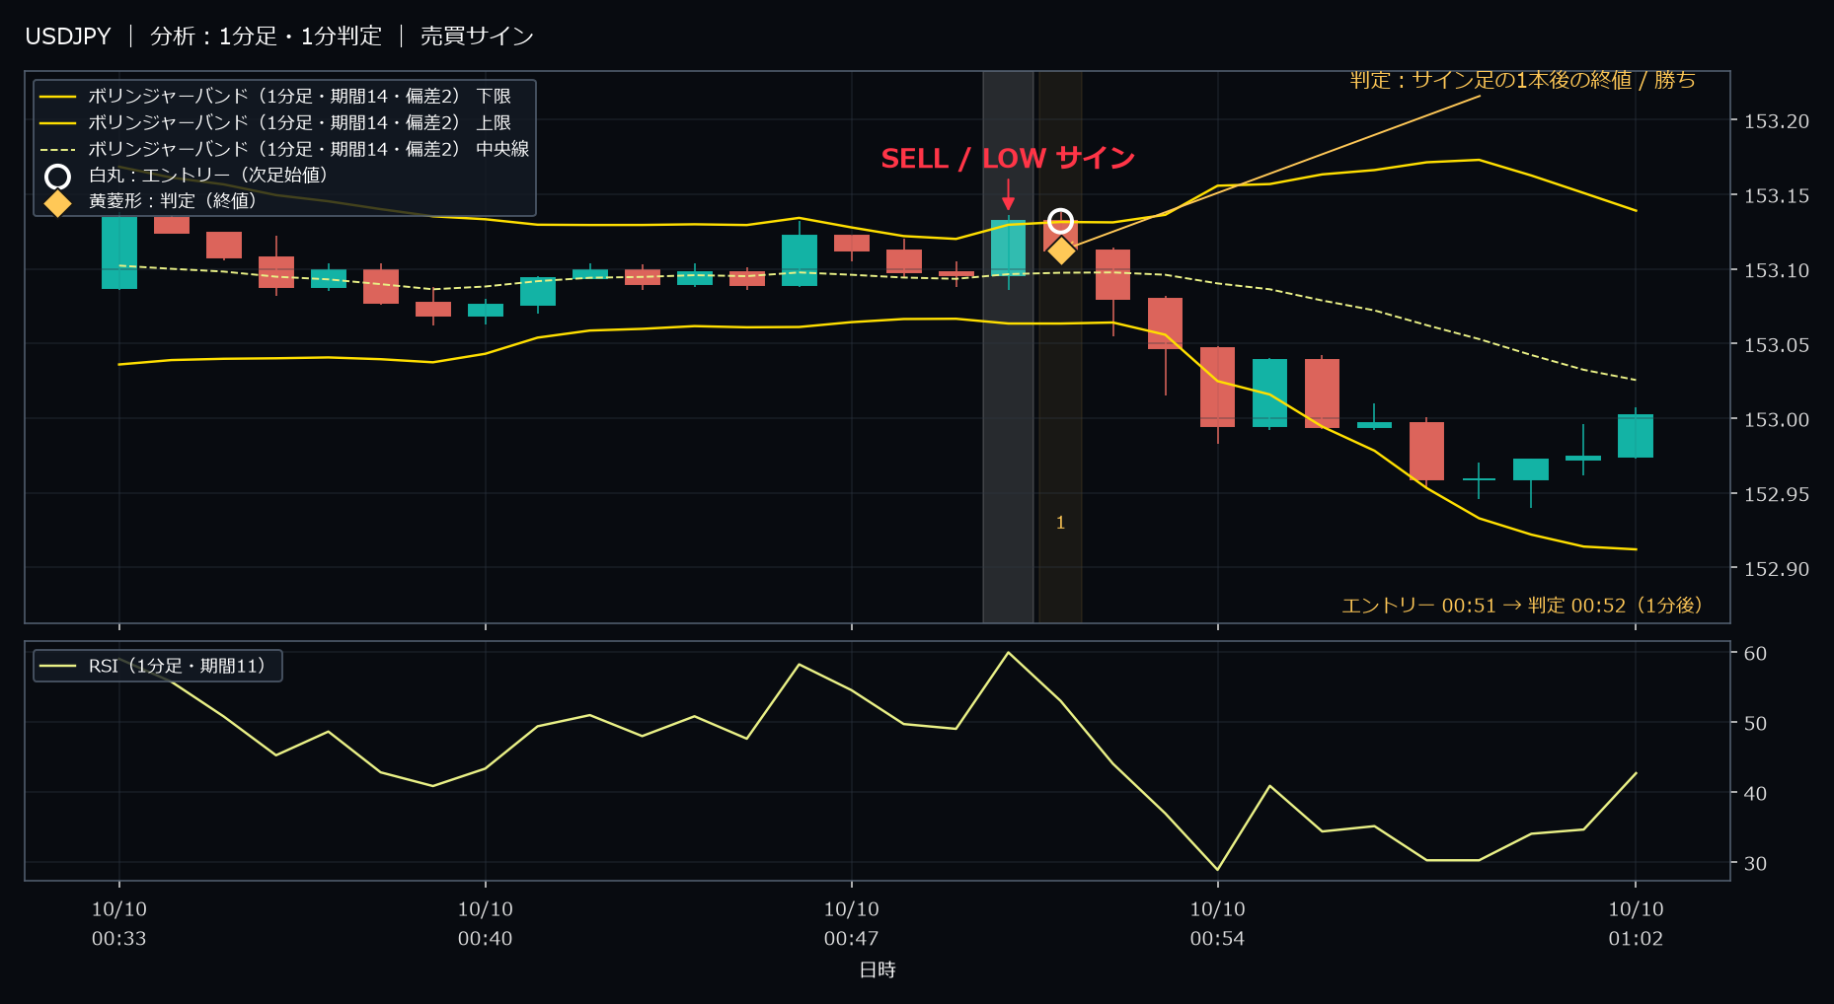This screenshot has width=1834, height=1004.
Task: Click the last green candle near 01:02
Action: pos(1636,436)
